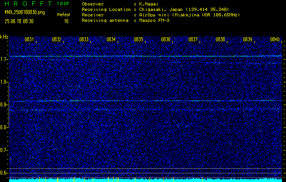Viewport: 286px width, 182px height.
Task: Click the 0839 time label
Action: click(247, 40)
